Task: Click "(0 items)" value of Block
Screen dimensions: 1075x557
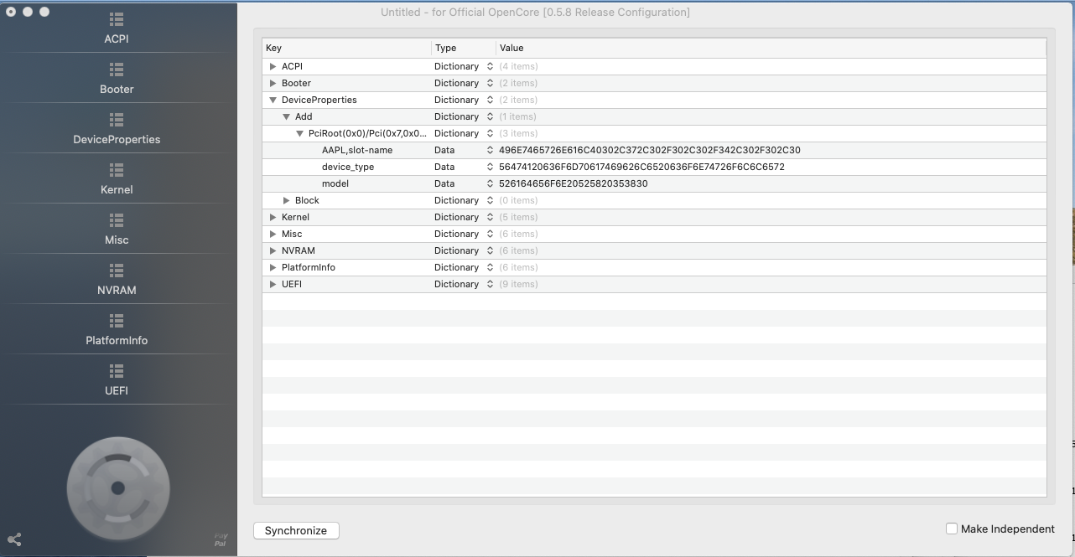Action: coord(519,200)
